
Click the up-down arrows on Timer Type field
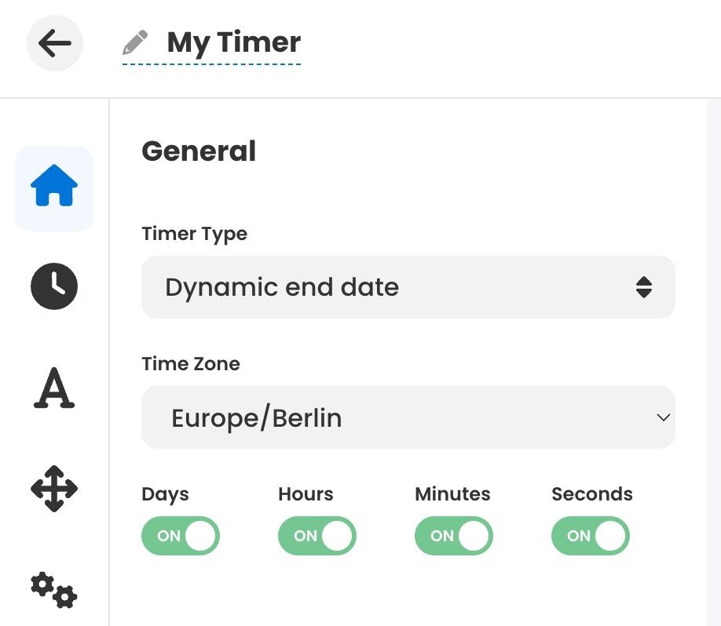pos(645,287)
